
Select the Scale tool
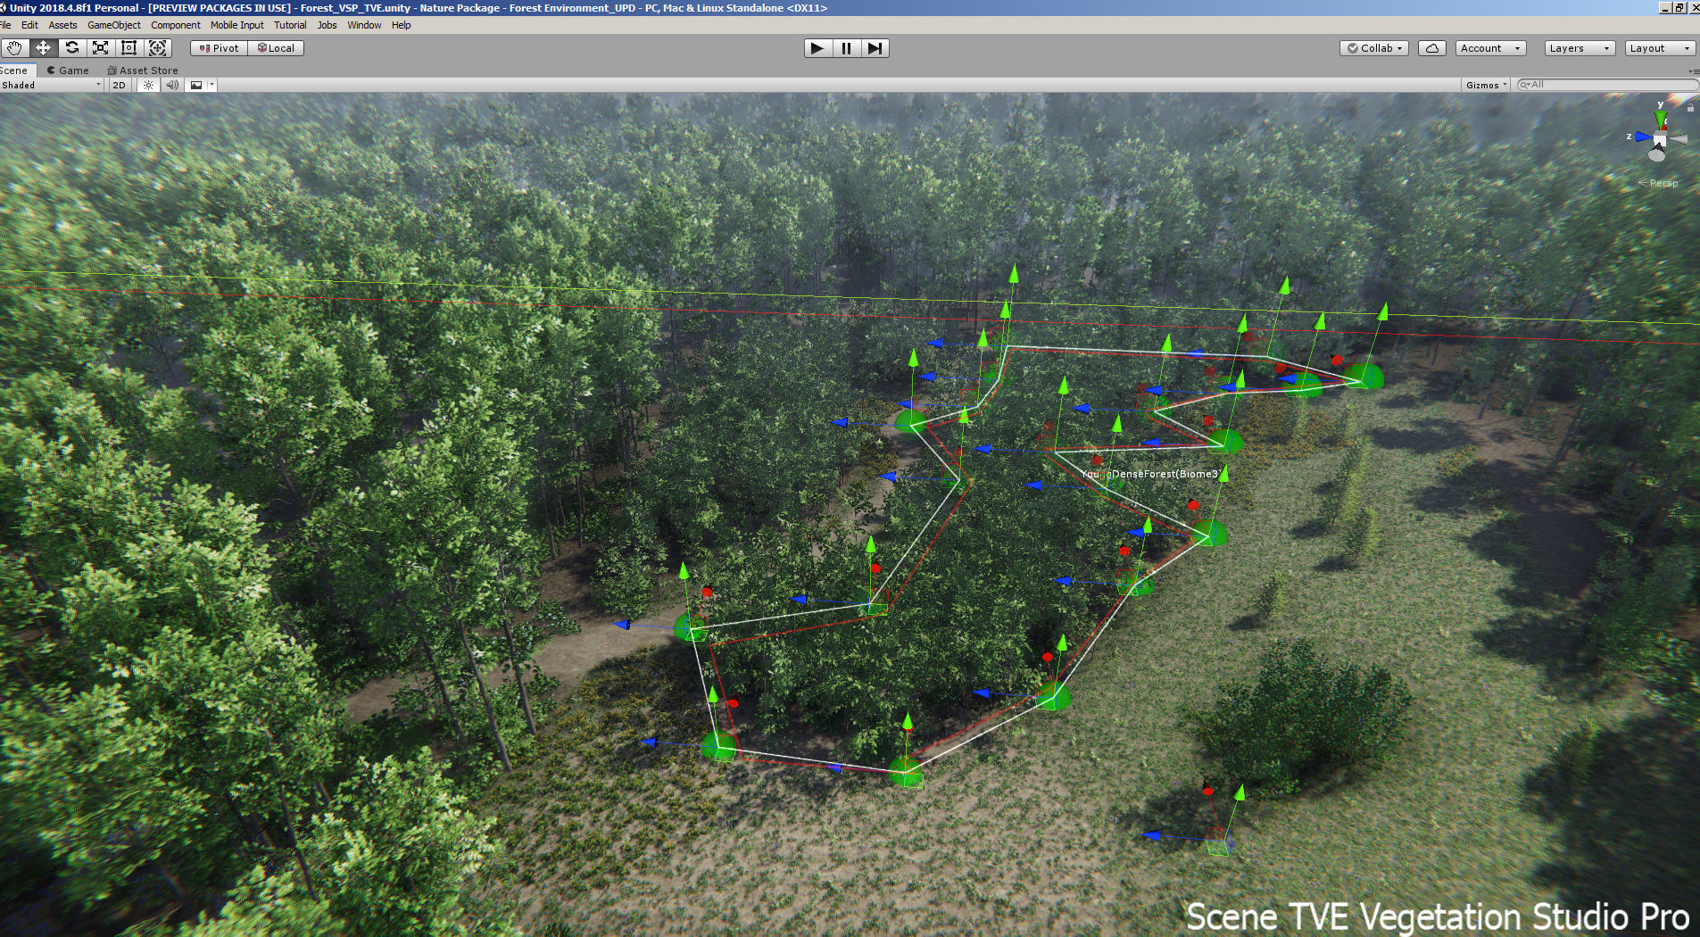pyautogui.click(x=100, y=48)
